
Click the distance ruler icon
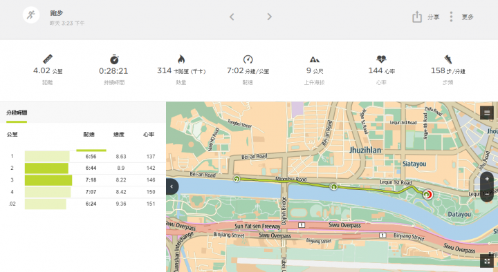click(x=48, y=59)
